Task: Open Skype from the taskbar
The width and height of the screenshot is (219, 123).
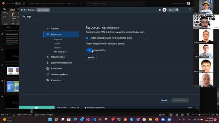Action: (x=131, y=120)
